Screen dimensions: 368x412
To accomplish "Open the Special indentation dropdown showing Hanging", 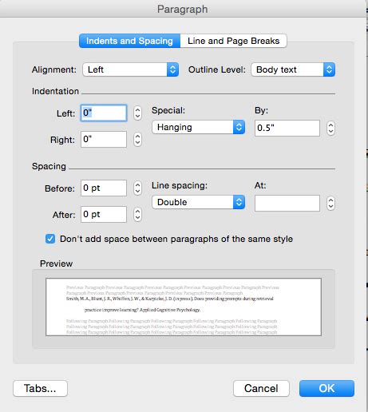I will [x=198, y=127].
